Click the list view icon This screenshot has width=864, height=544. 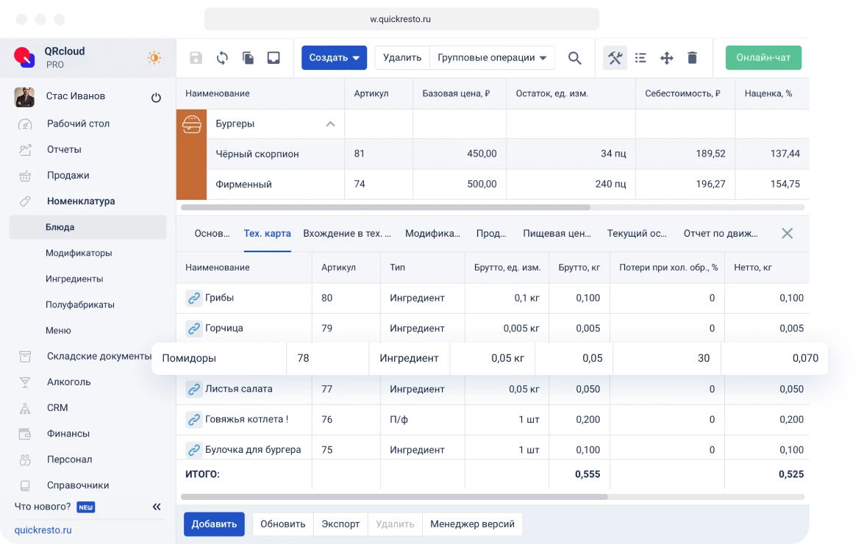tap(640, 58)
